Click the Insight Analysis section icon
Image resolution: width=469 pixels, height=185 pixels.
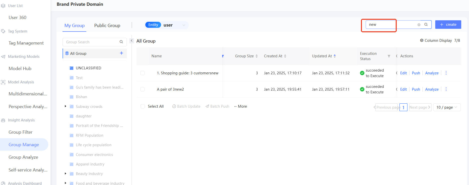(x=3, y=120)
